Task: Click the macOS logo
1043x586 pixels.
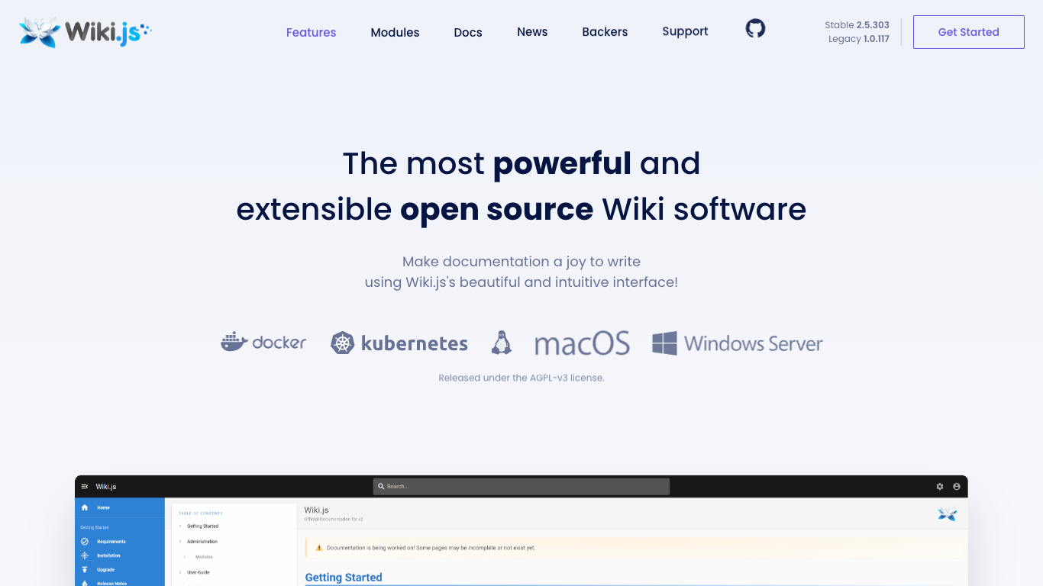Action: point(582,343)
